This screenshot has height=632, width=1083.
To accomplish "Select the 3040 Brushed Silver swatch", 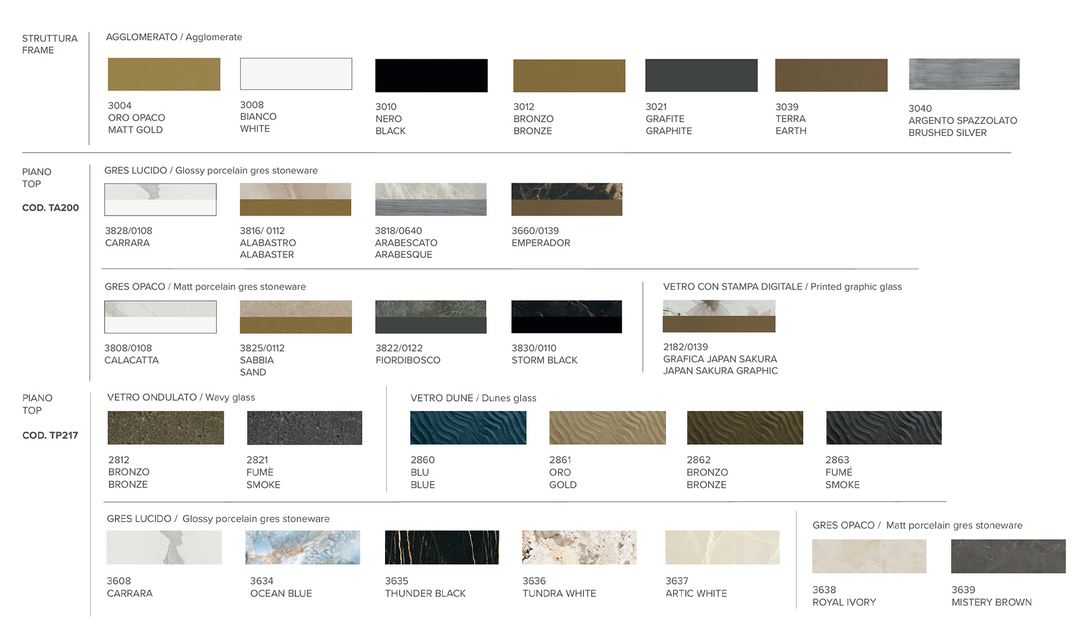I will pos(964,74).
